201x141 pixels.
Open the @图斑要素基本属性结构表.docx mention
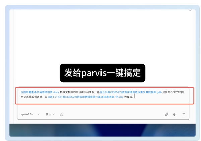pyautogui.click(x=40, y=92)
